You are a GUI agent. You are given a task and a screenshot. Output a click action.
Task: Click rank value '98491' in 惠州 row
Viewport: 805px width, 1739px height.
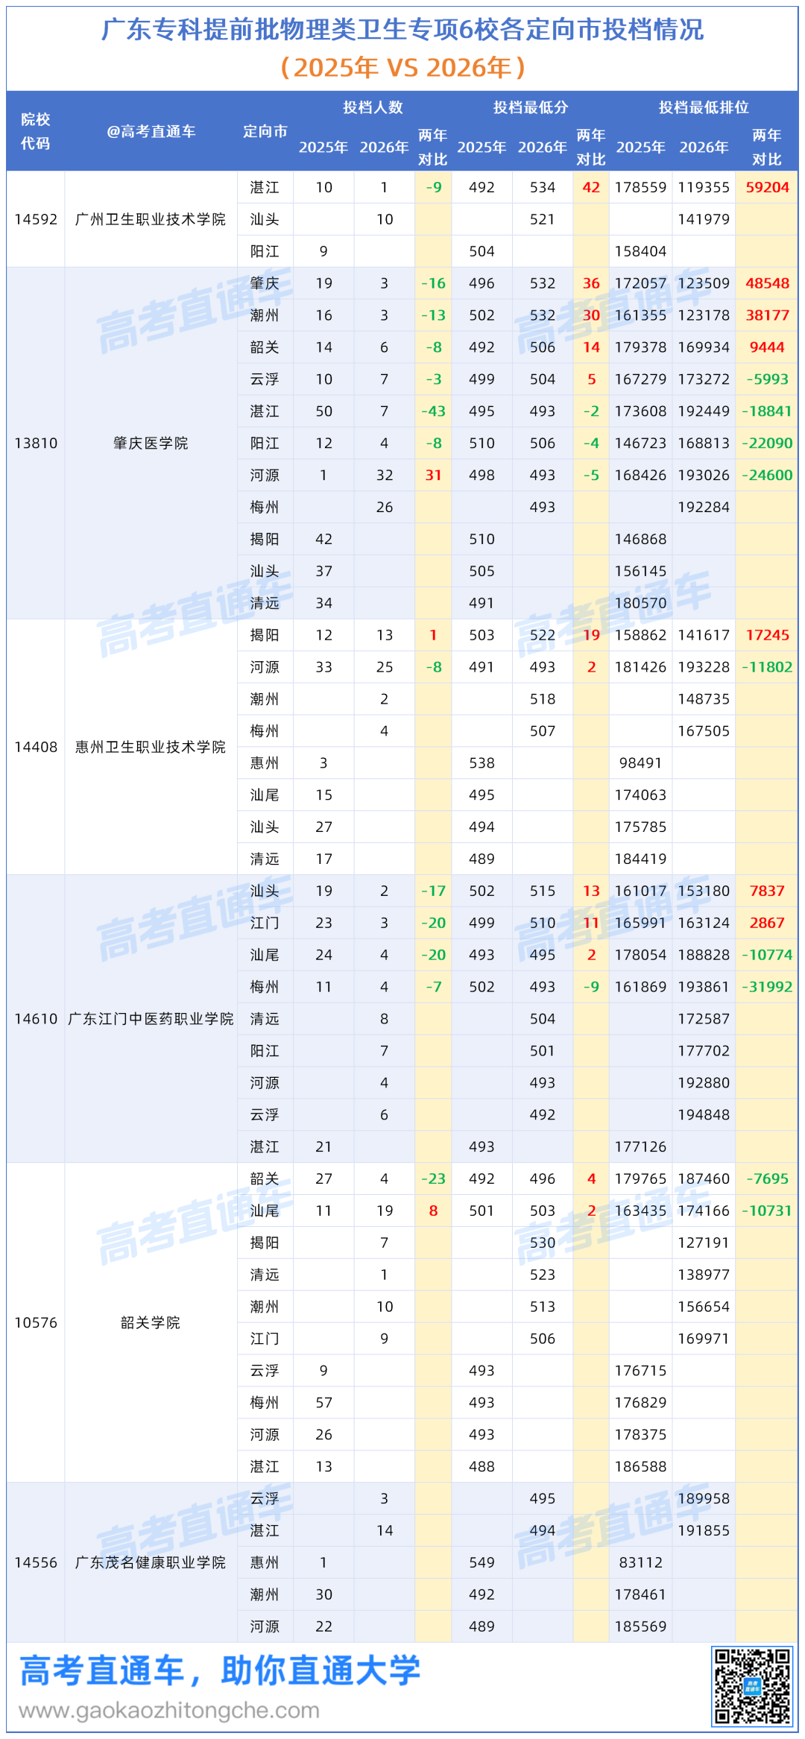(640, 763)
